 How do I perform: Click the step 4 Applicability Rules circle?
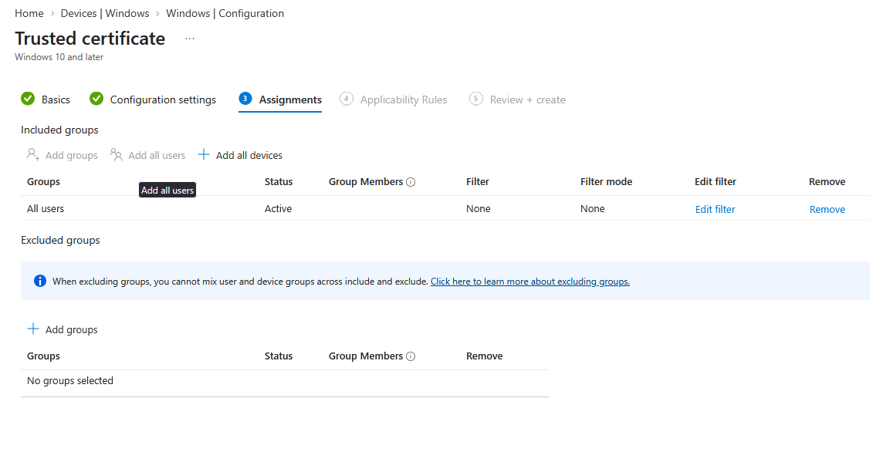[347, 99]
